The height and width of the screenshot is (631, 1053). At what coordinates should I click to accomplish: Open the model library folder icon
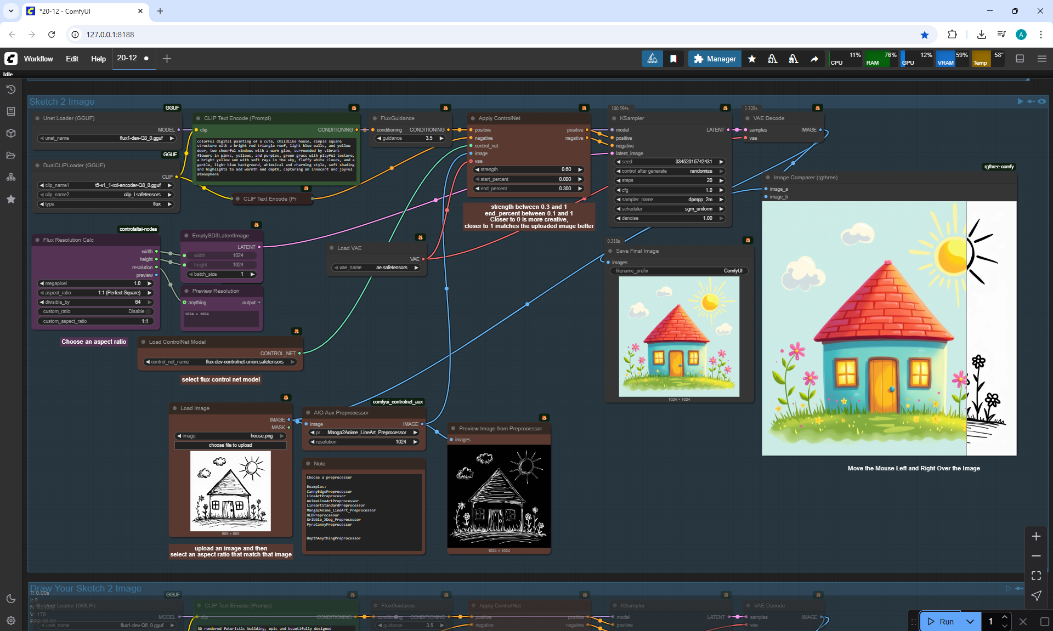pyautogui.click(x=10, y=155)
